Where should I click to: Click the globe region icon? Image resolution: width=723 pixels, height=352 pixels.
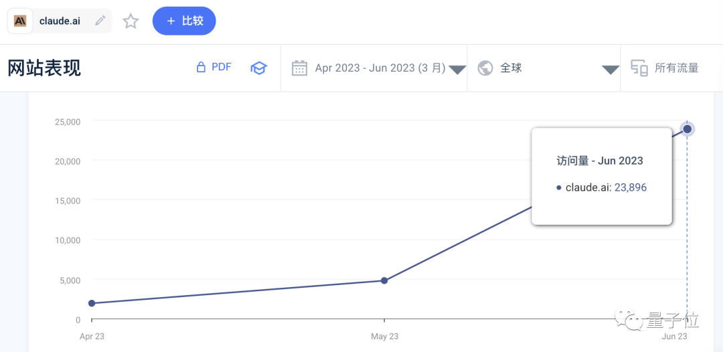pyautogui.click(x=485, y=68)
